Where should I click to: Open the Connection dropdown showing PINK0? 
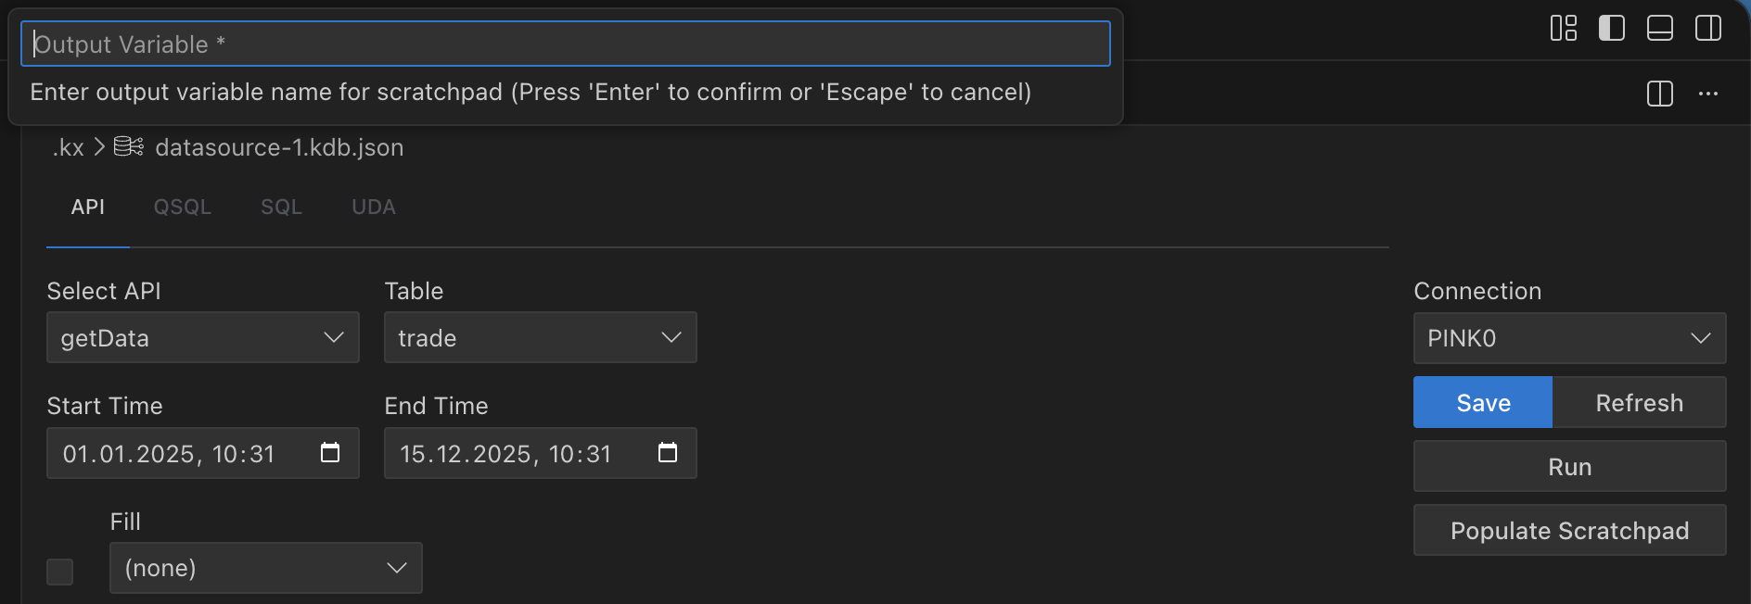click(1568, 337)
